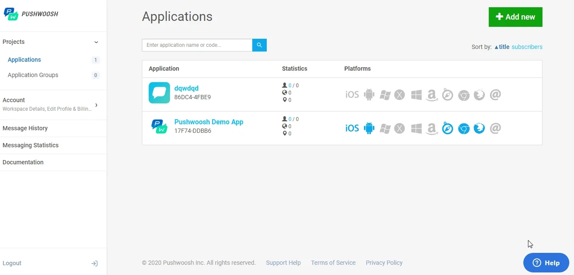
Task: Click the logout arrow icon
Action: (95, 264)
